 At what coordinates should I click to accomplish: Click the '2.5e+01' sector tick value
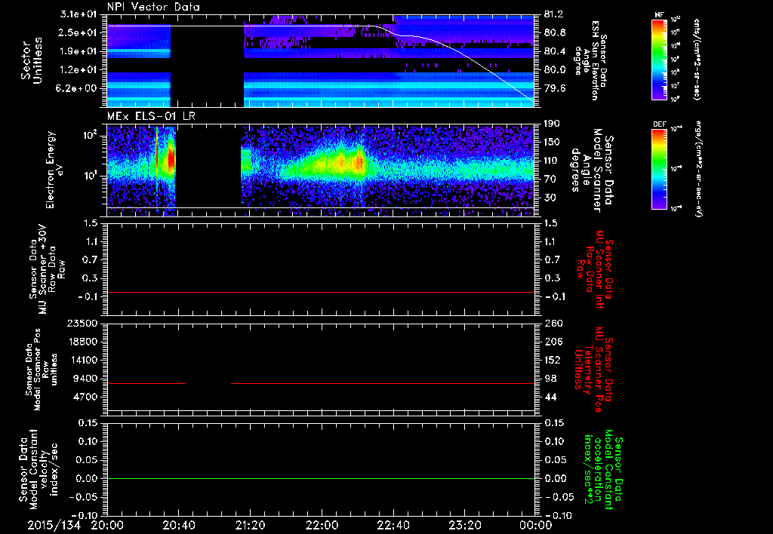(x=79, y=32)
